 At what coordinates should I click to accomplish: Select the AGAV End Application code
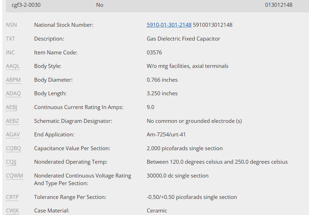[13, 135]
